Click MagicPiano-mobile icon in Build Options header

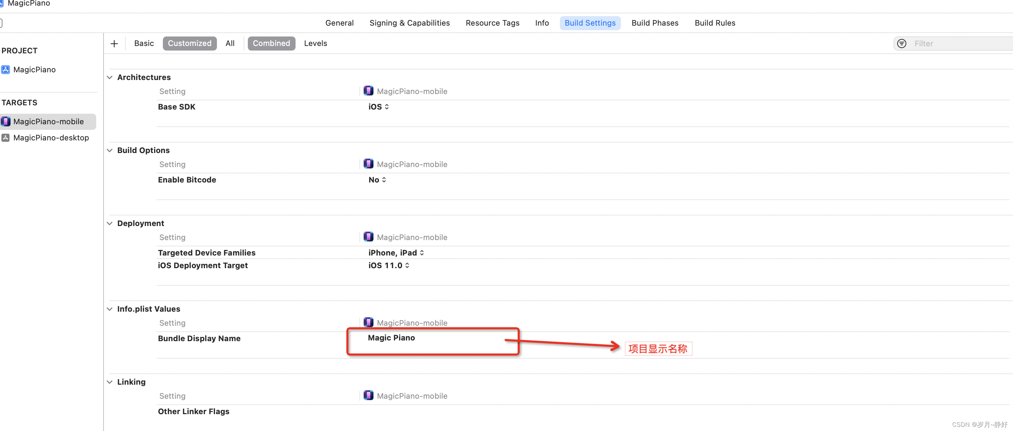tap(368, 164)
